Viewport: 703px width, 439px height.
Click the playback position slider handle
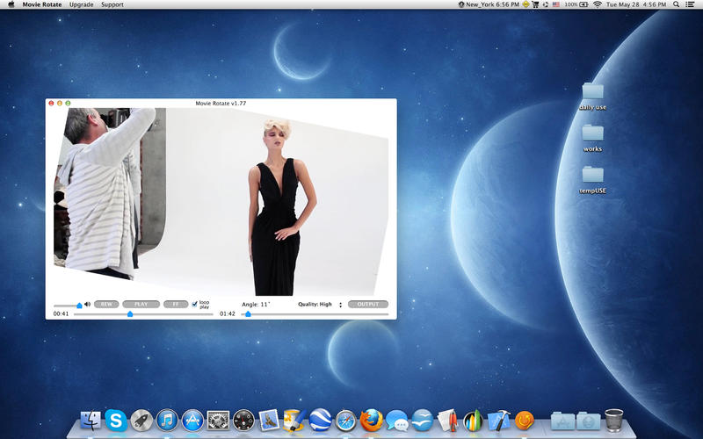tap(130, 314)
